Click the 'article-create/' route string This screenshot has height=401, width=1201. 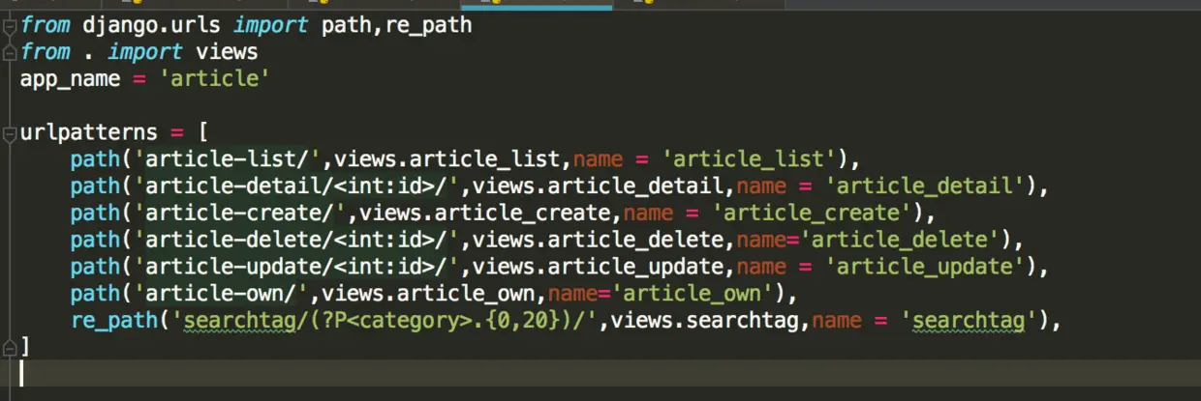click(240, 213)
